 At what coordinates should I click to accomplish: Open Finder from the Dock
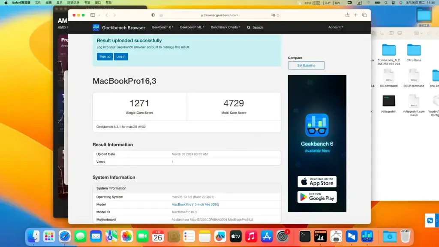pos(33,236)
